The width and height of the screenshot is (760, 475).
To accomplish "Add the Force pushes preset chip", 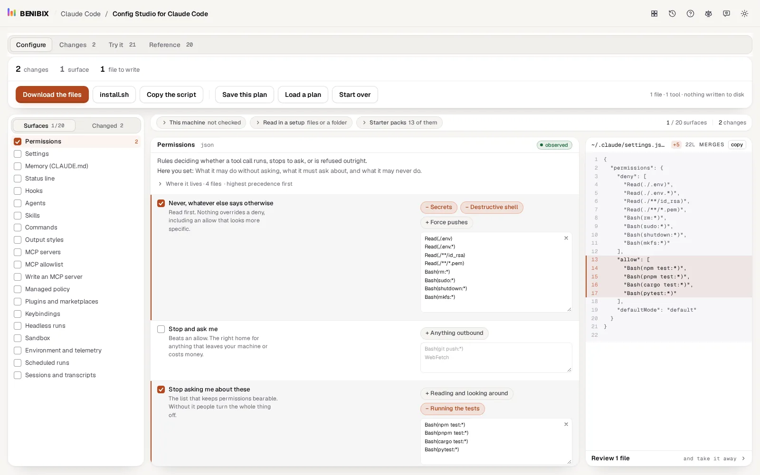I will [x=446, y=222].
